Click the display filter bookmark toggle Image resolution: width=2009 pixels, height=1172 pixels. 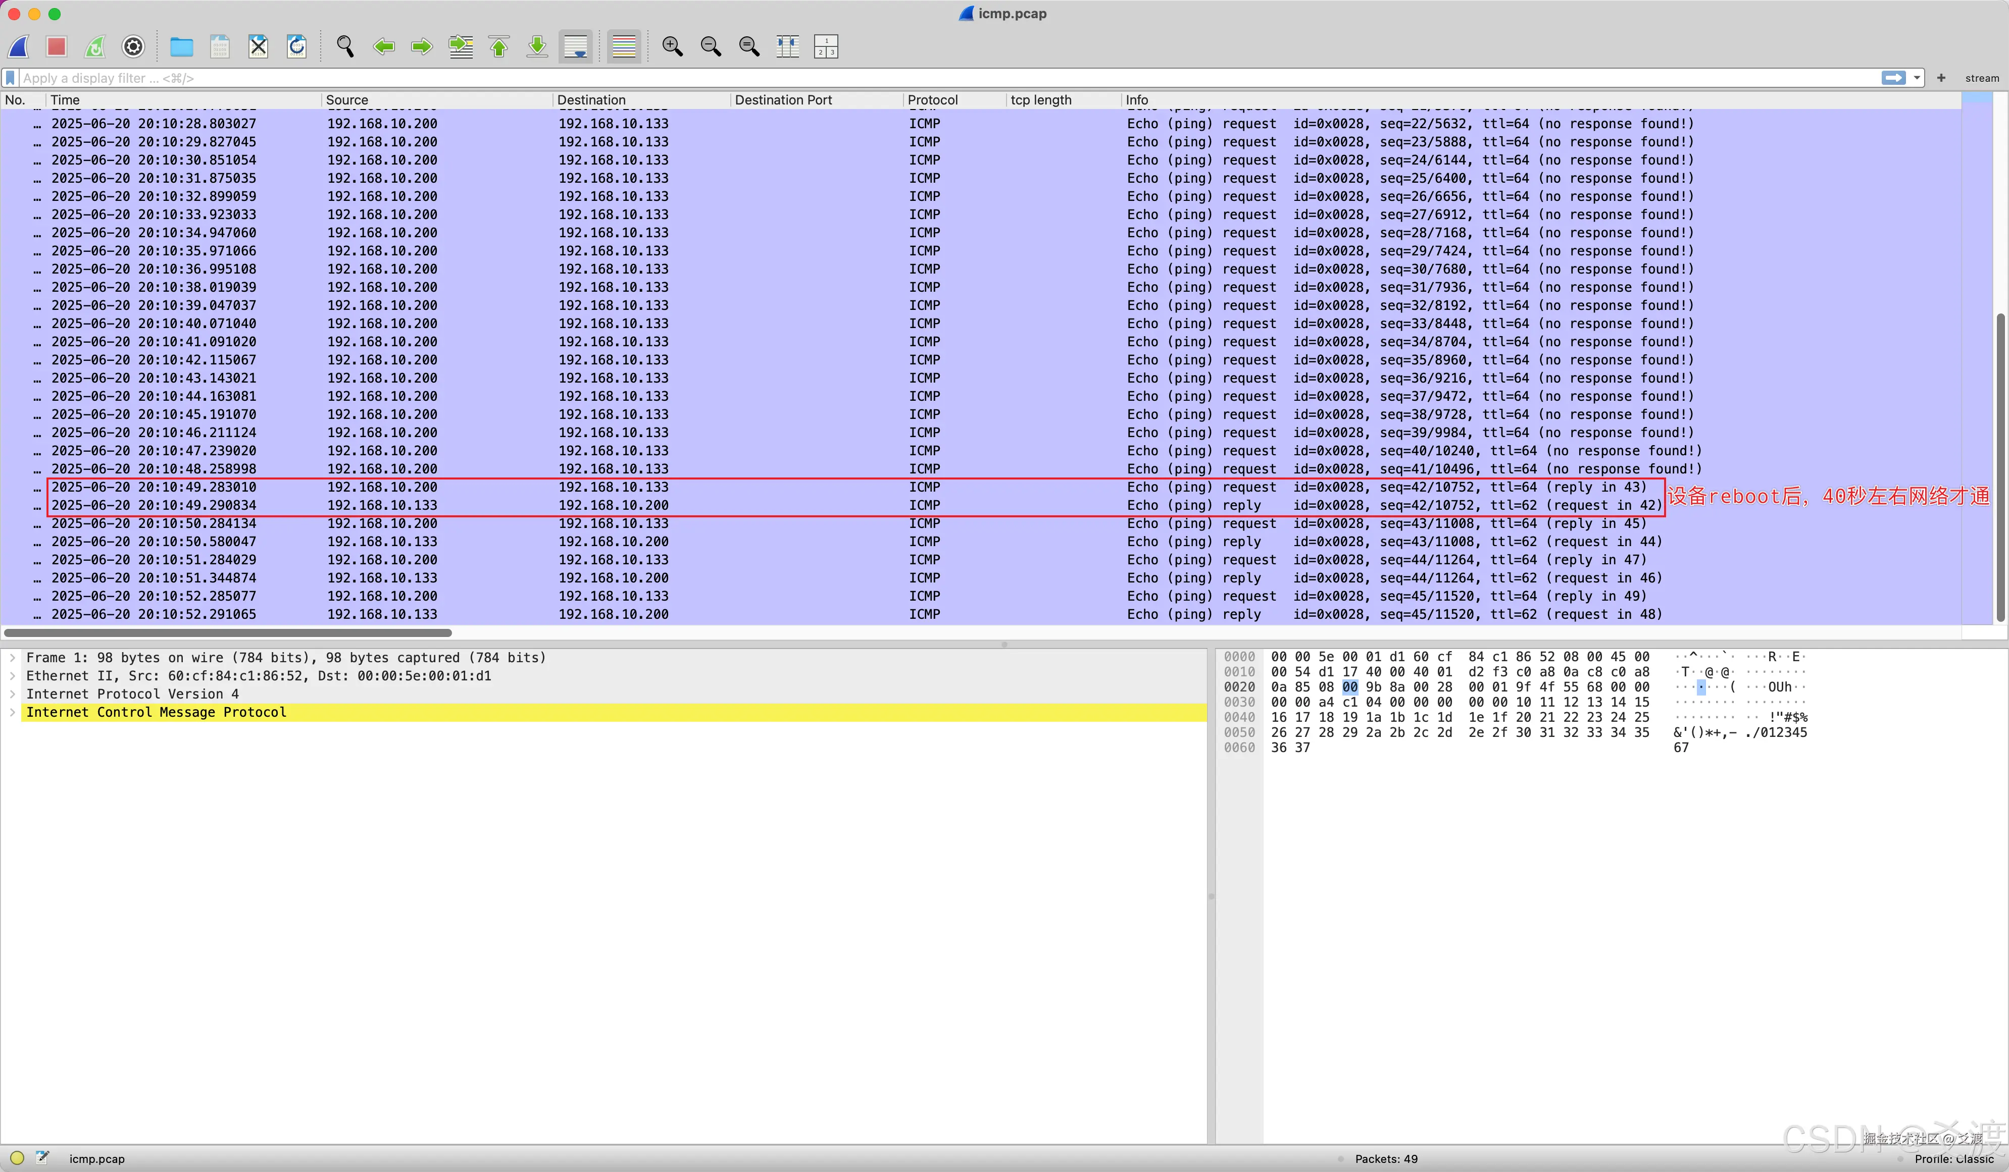(x=11, y=78)
